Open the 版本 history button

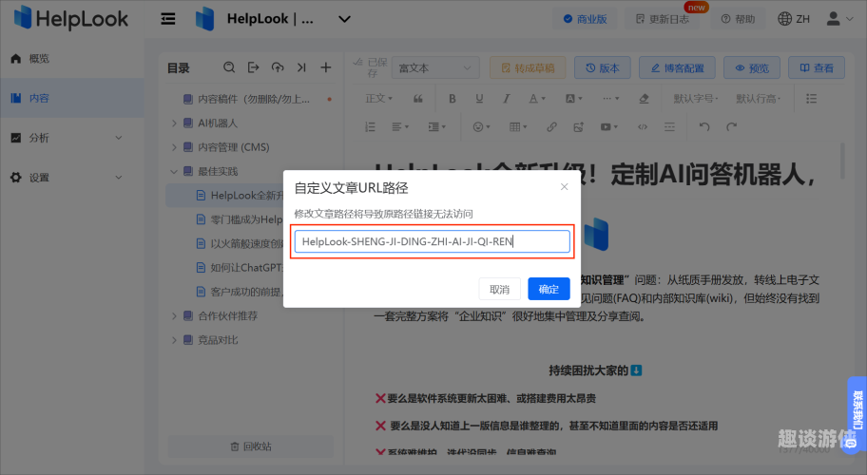(x=603, y=68)
